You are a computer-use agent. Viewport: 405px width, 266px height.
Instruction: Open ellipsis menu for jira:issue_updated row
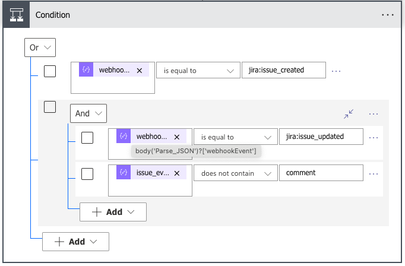[x=374, y=137]
